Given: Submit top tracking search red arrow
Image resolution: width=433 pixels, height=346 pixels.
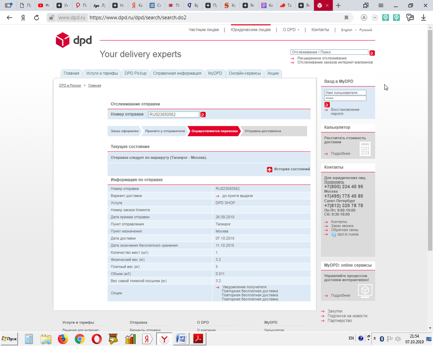Looking at the screenshot, I should click(372, 53).
